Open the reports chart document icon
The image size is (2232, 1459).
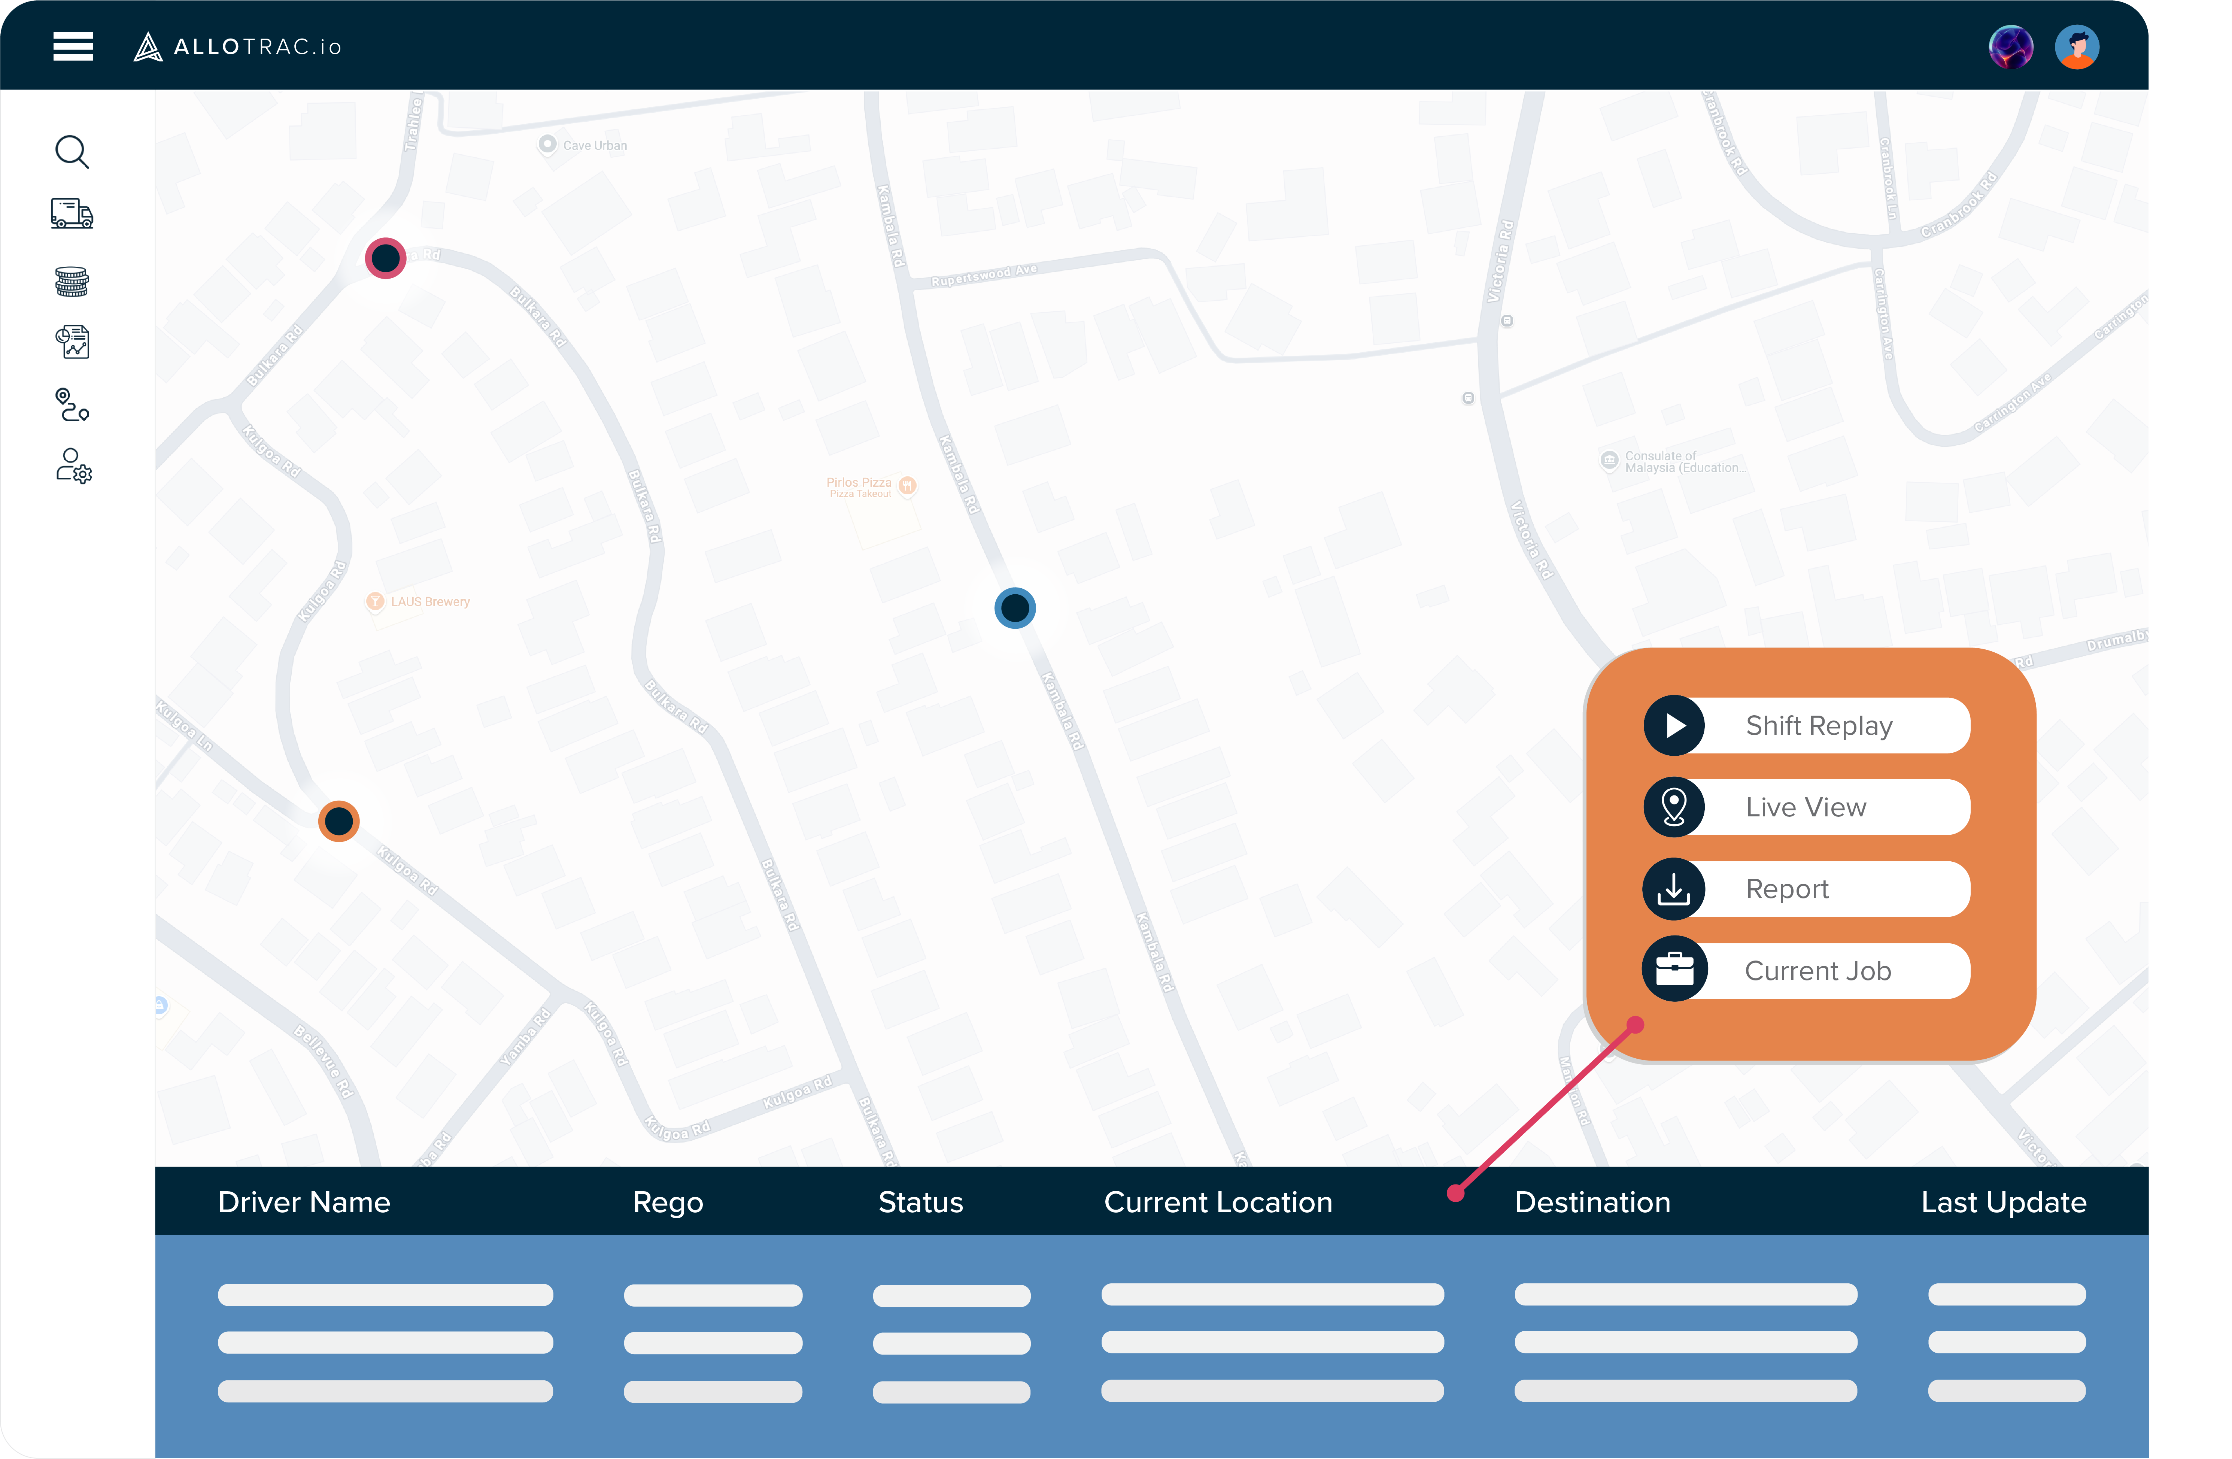tap(72, 342)
